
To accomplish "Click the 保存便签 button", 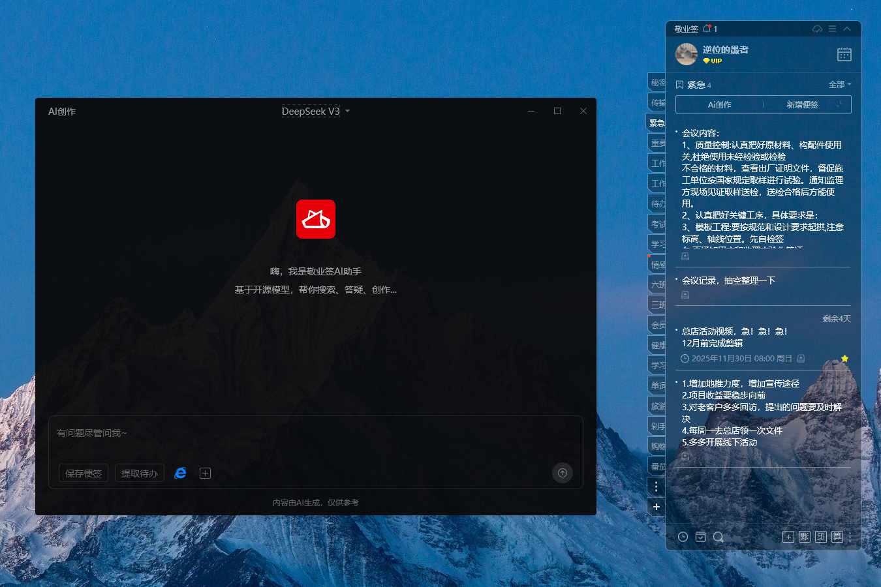I will 83,472.
